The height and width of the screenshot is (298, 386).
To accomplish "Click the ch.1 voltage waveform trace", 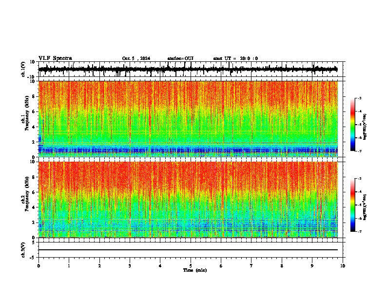I will [x=188, y=69].
